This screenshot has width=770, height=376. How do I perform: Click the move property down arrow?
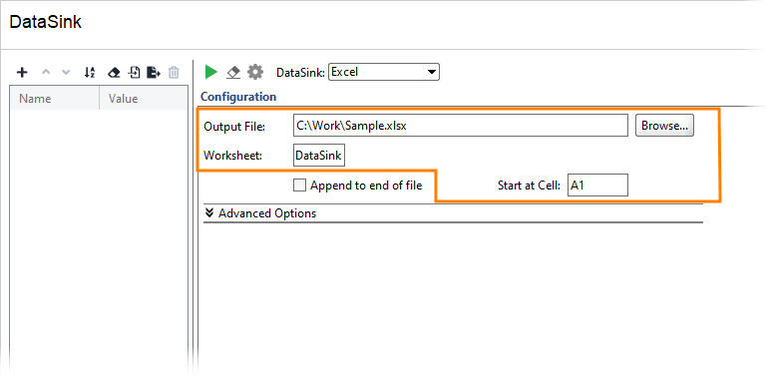coord(66,73)
